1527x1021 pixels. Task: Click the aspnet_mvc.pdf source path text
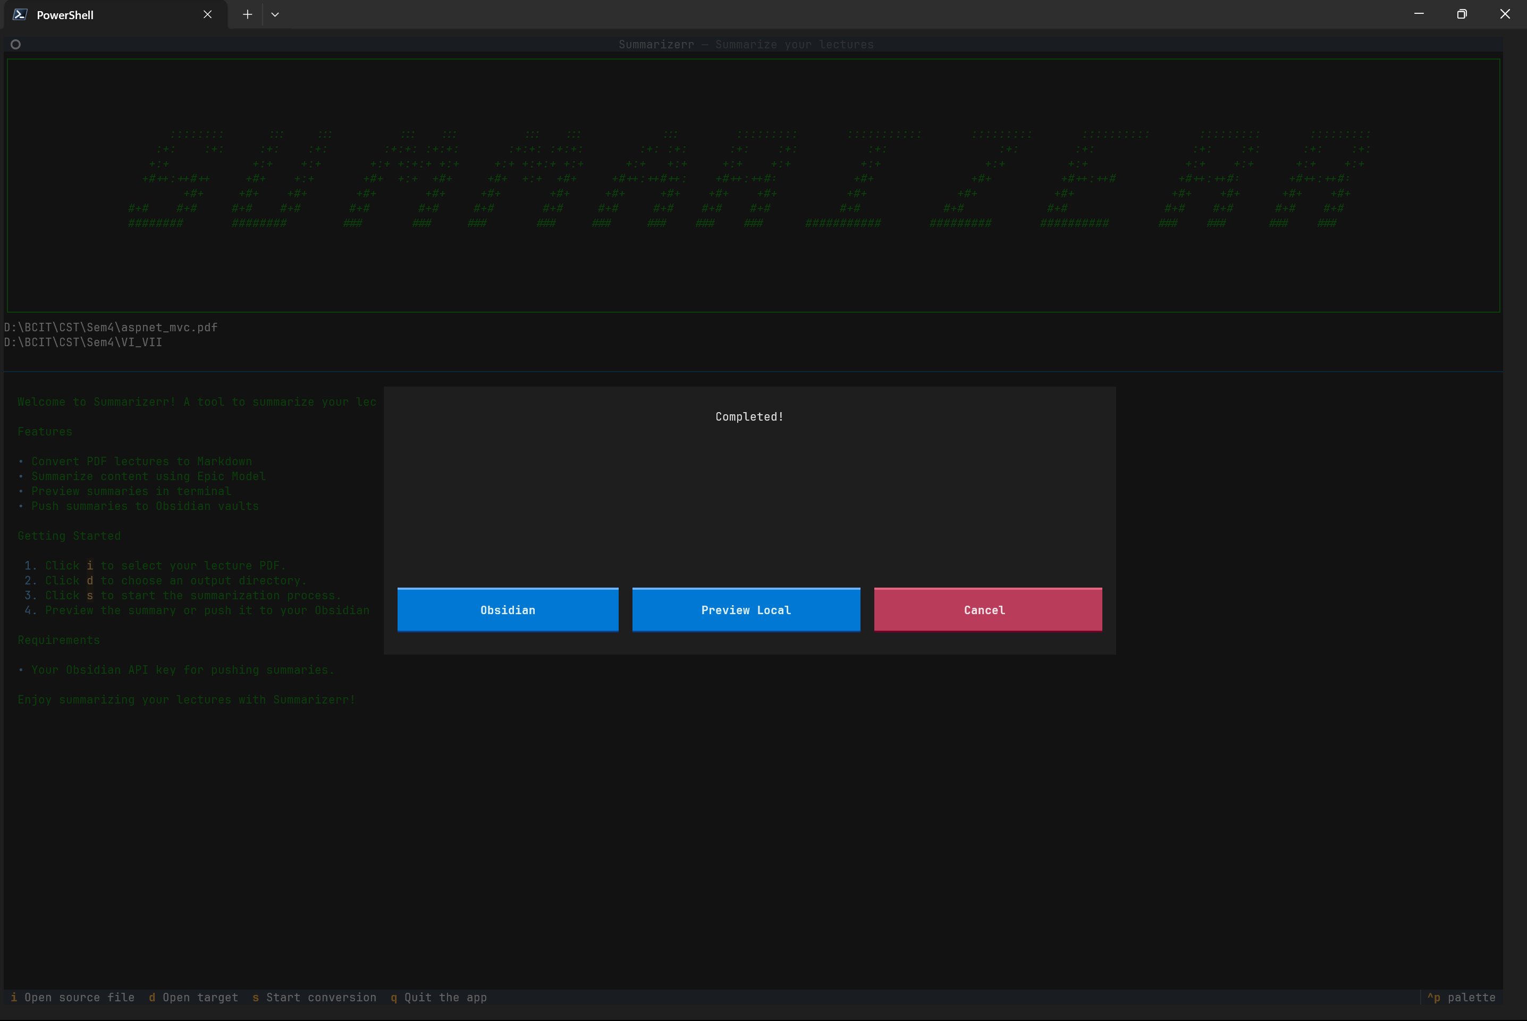[111, 327]
